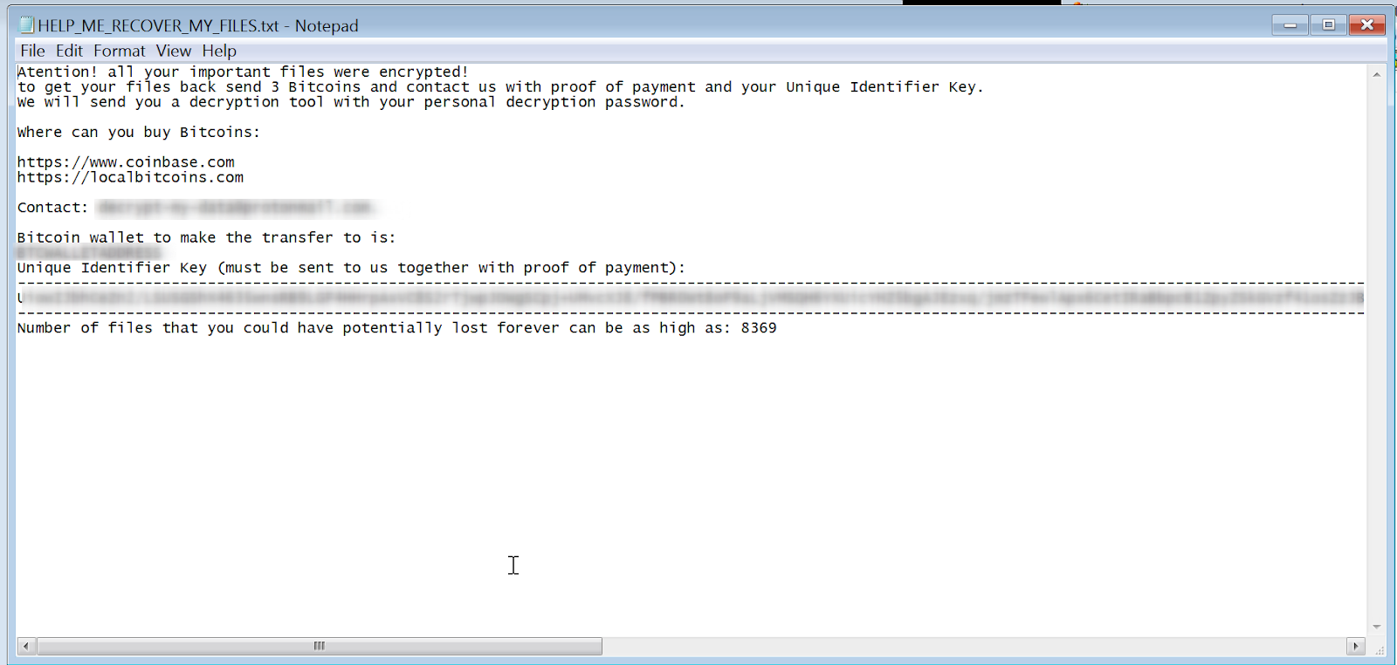Click the 'Where can you buy Bitcoins:' line

pyautogui.click(x=139, y=132)
